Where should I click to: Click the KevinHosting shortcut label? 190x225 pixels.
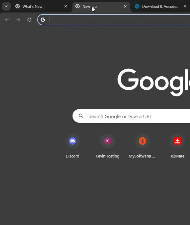point(107,156)
